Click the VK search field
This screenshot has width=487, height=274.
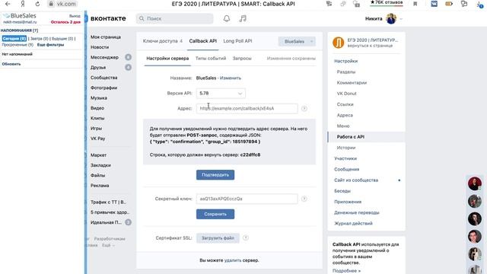point(174,18)
